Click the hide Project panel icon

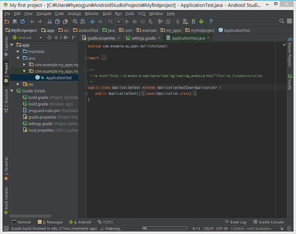pyautogui.click(x=74, y=37)
